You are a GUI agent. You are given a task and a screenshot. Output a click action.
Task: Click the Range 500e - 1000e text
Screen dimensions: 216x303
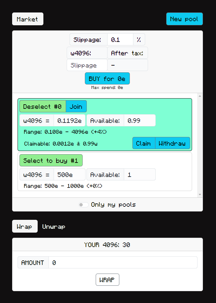(x=63, y=186)
